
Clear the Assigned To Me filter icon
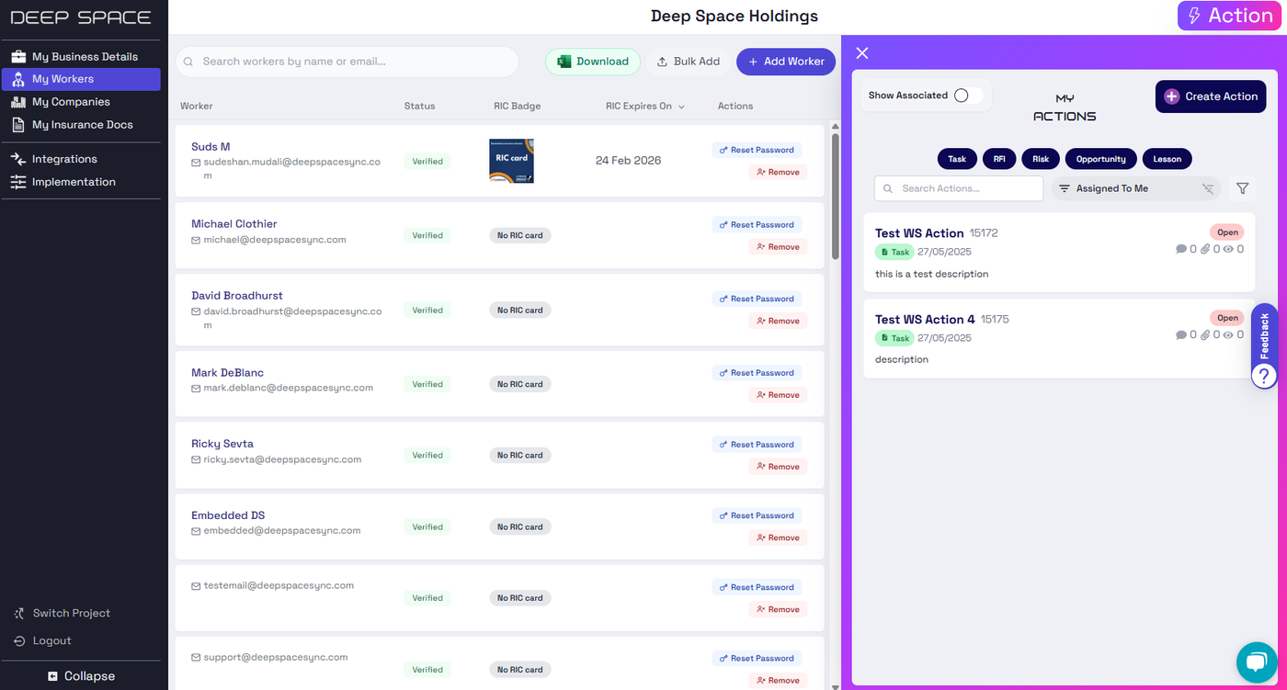(1208, 188)
